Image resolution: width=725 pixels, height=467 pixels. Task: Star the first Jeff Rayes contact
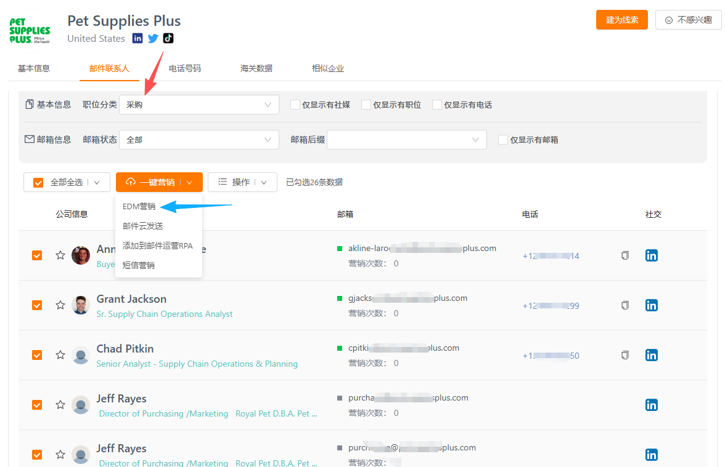(x=60, y=405)
